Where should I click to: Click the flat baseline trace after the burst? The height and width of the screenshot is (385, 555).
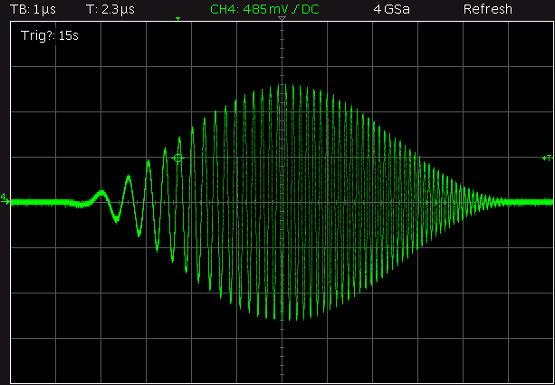coord(530,201)
